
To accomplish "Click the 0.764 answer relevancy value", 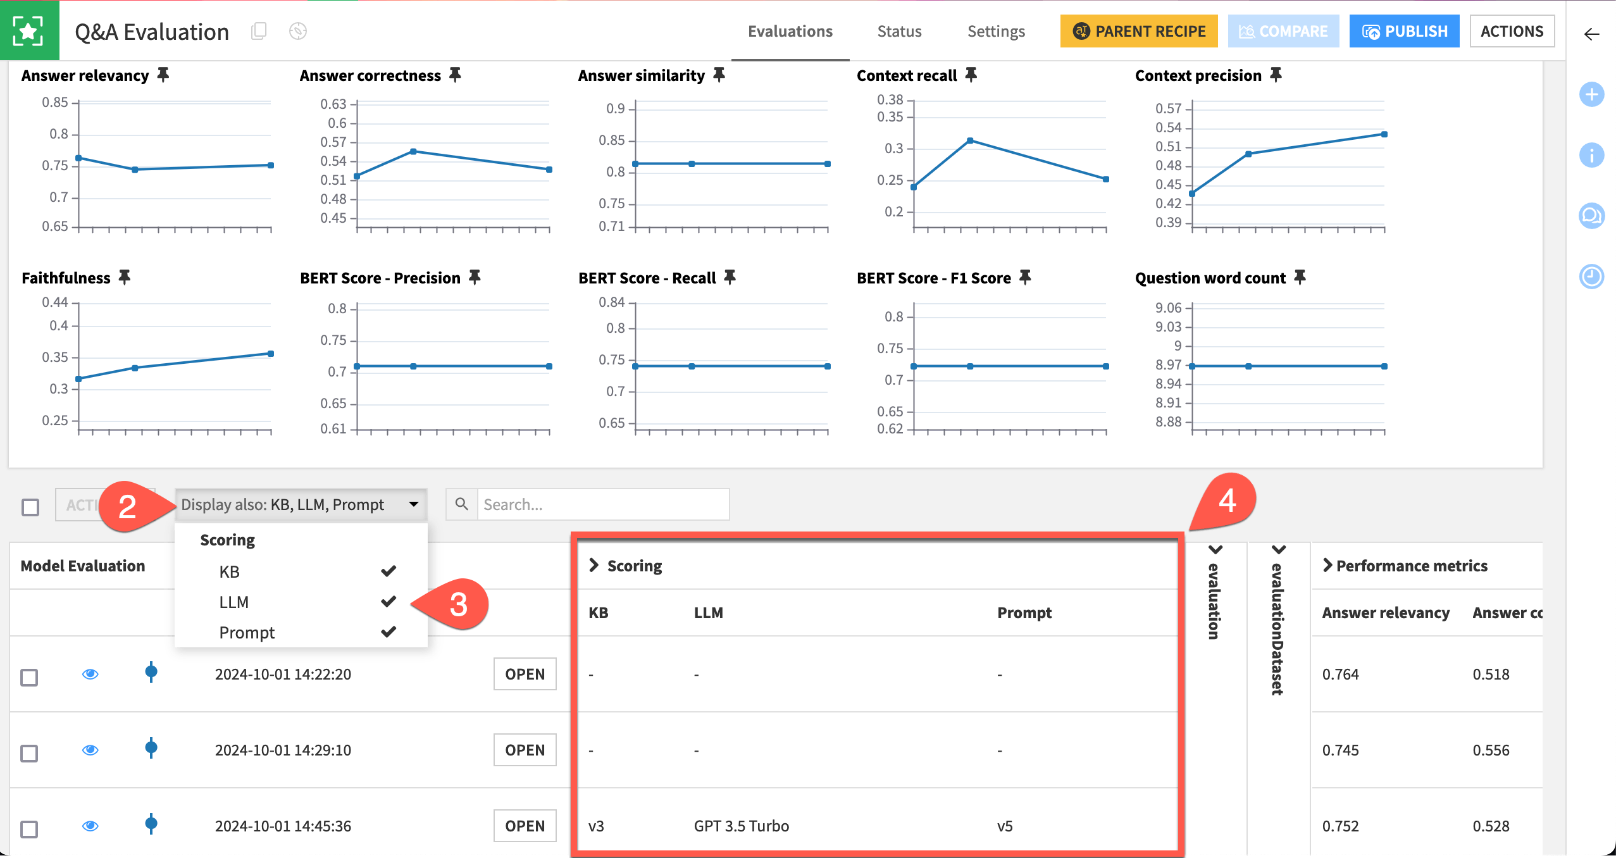I will point(1340,674).
